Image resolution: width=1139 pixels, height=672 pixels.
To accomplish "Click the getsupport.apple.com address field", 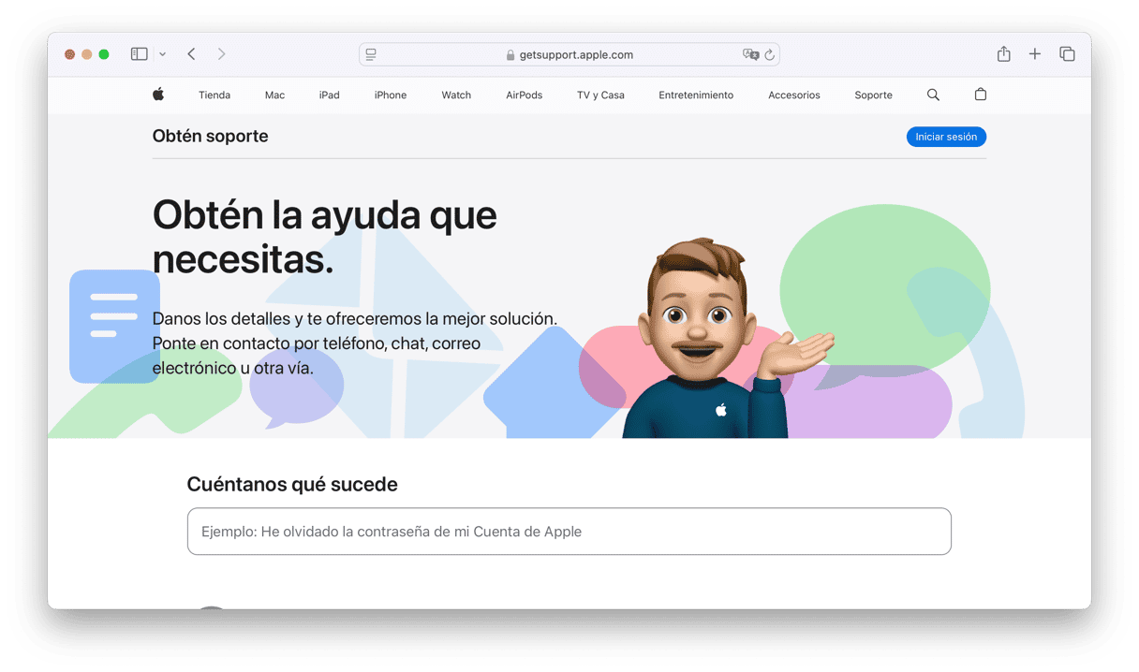I will point(569,54).
